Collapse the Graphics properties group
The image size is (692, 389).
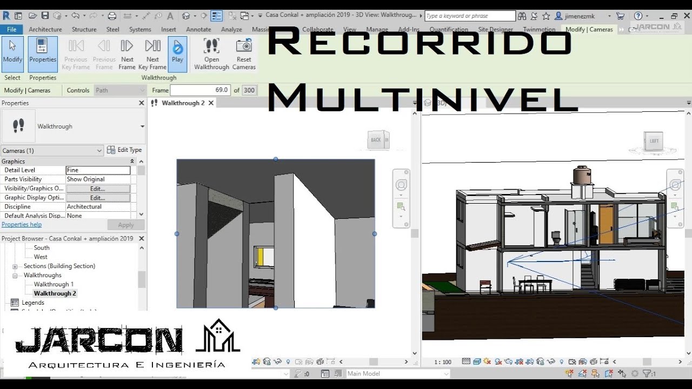(x=132, y=162)
